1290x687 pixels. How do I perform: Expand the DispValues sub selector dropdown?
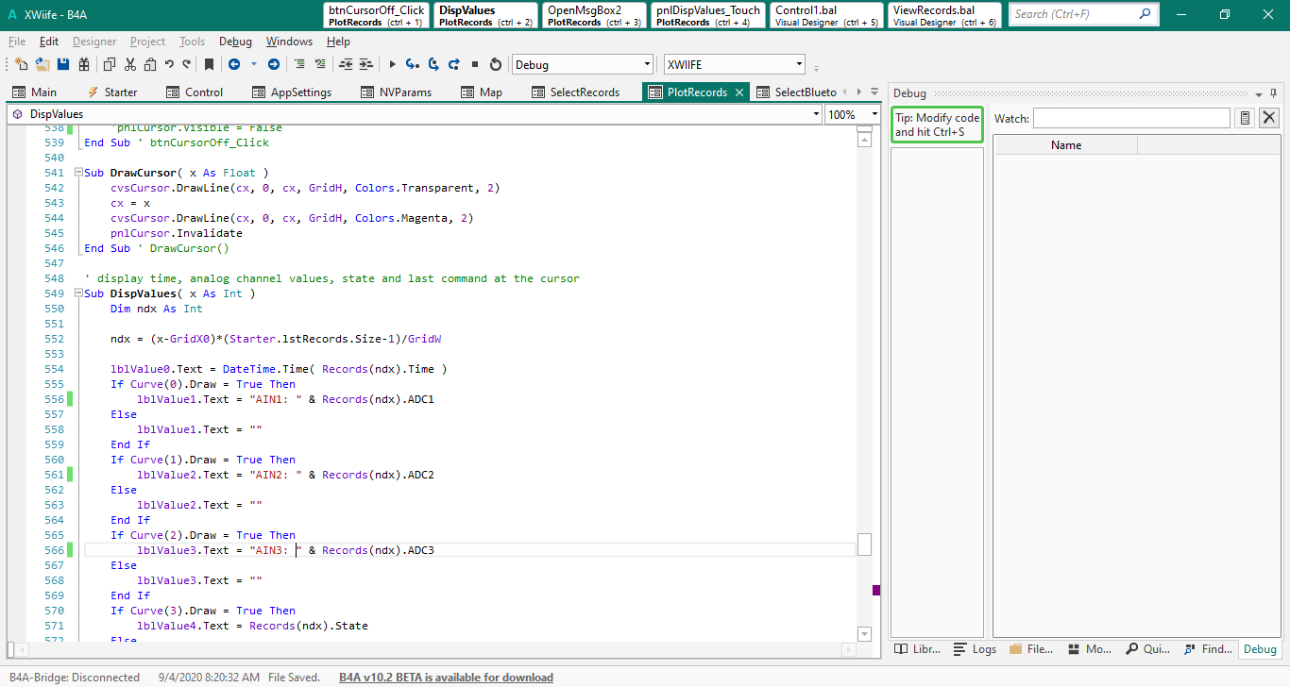(x=816, y=114)
